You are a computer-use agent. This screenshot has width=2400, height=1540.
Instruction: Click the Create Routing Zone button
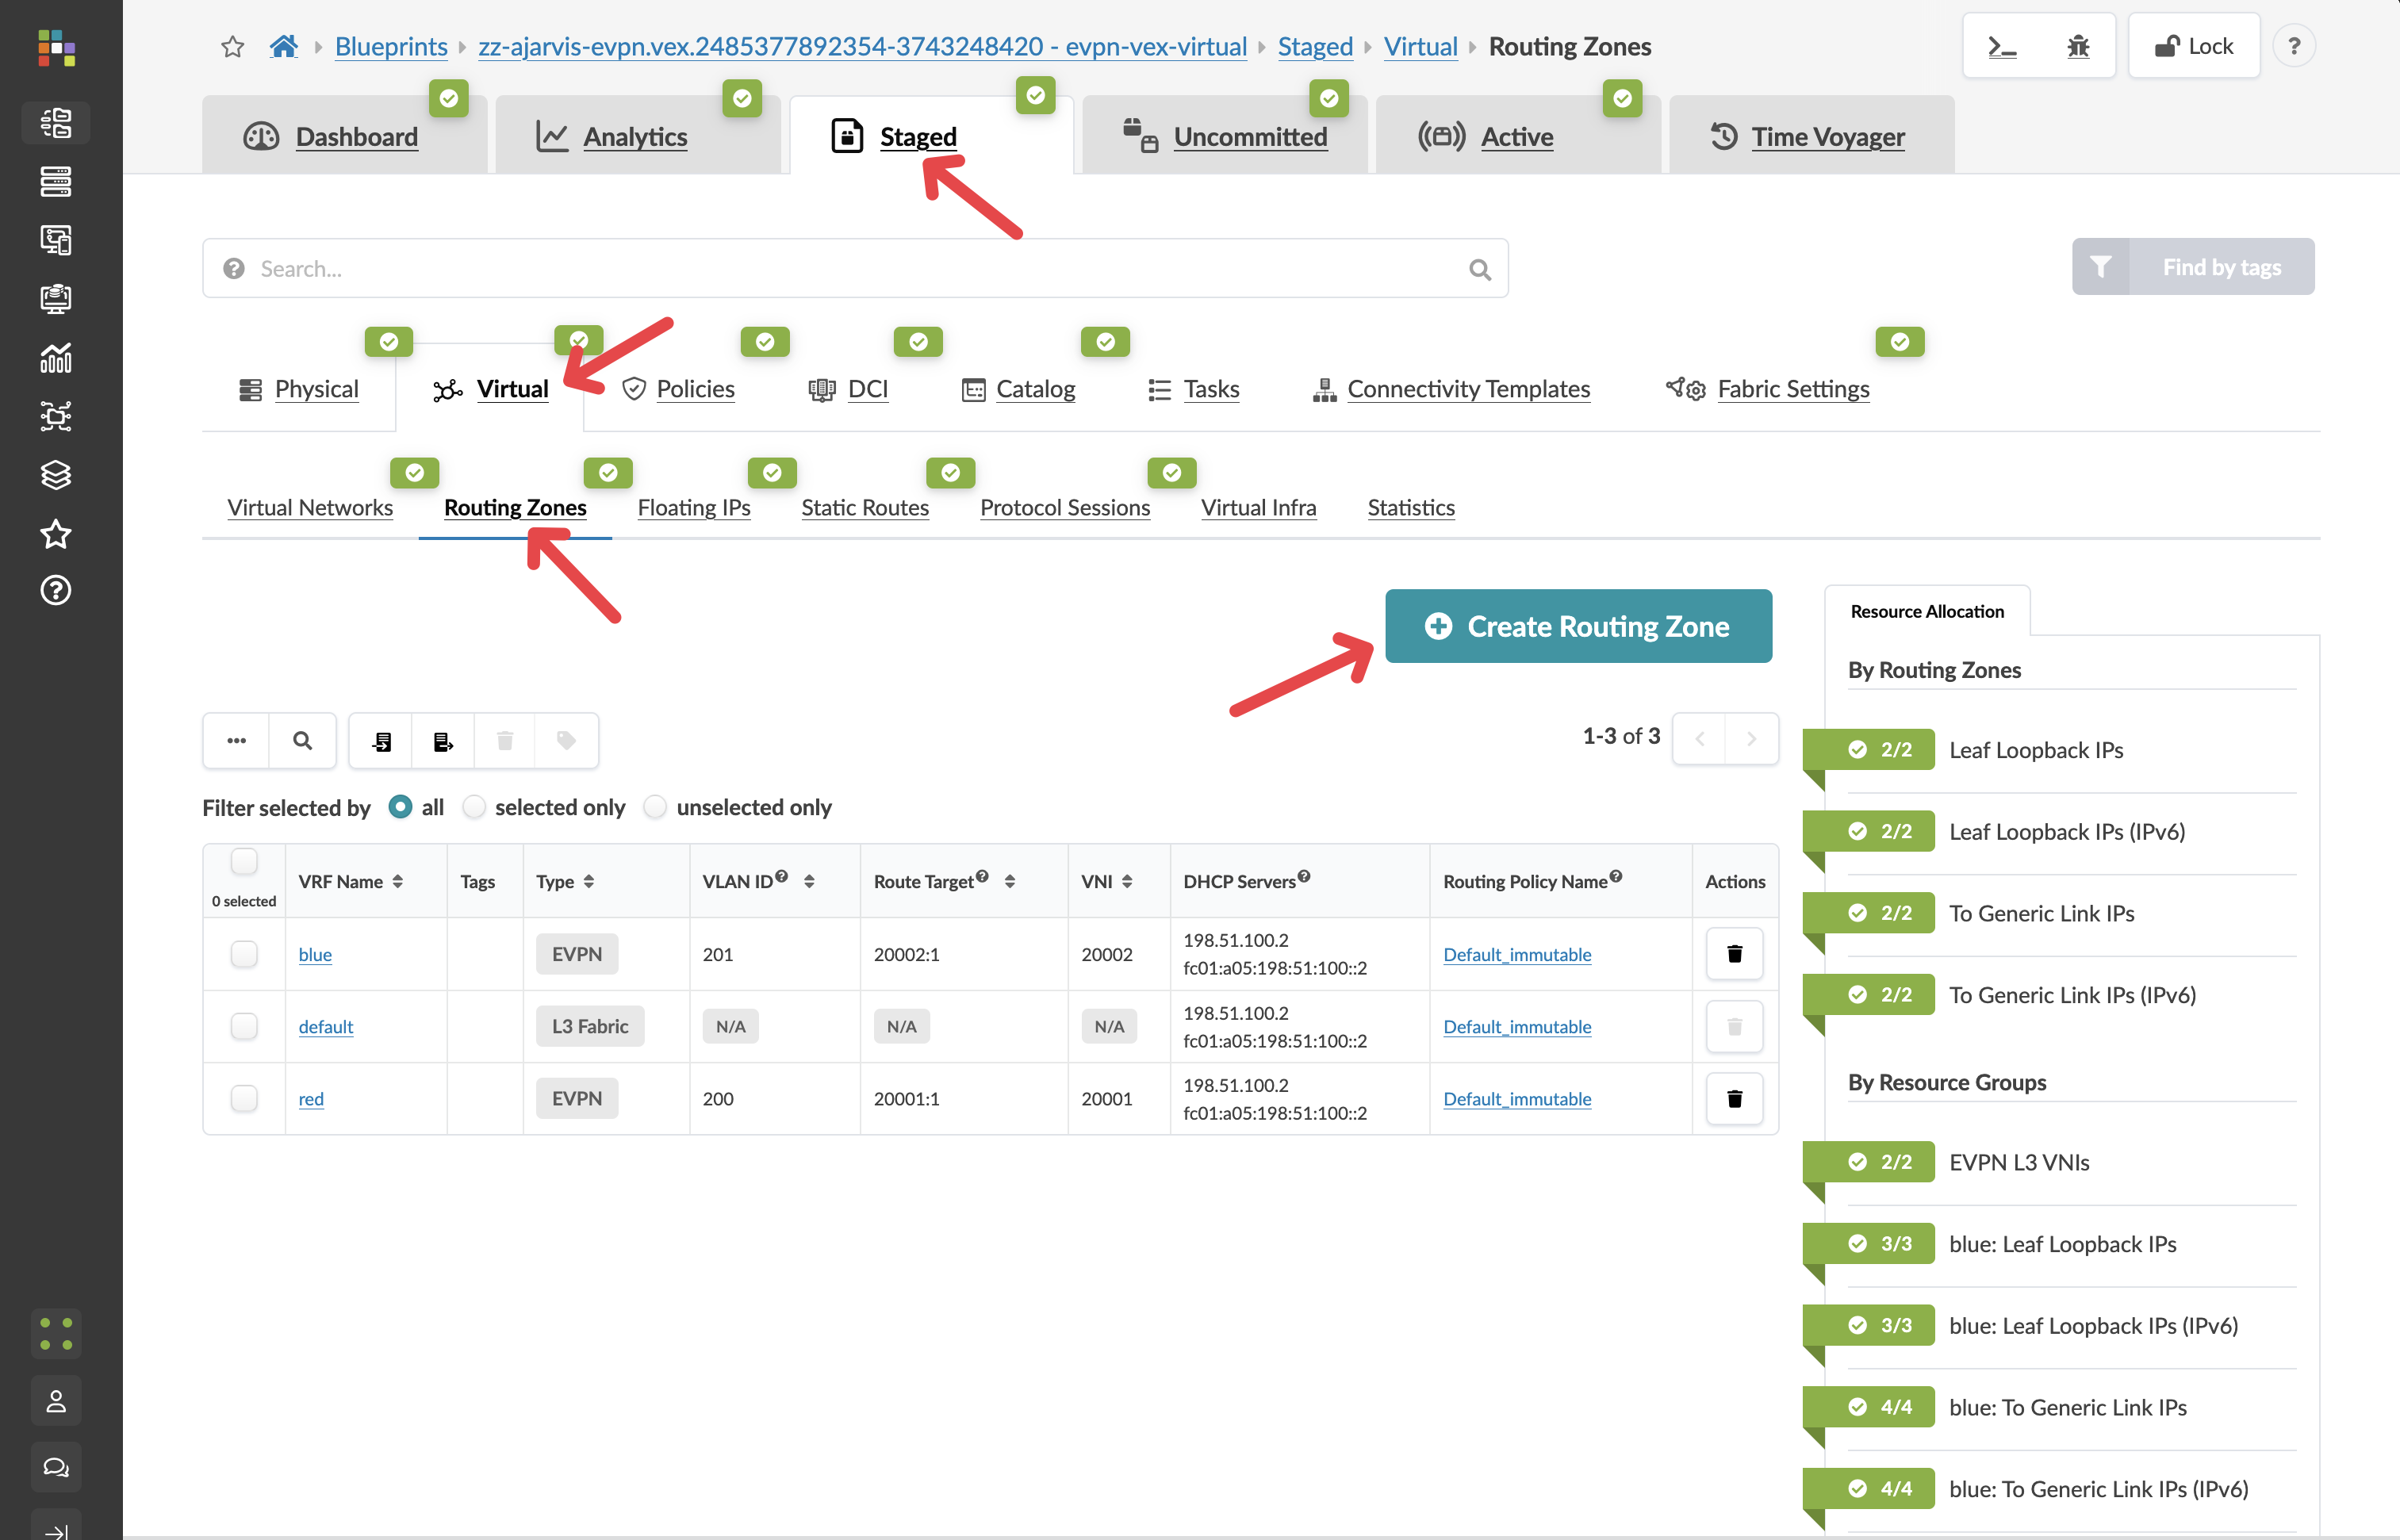(1578, 626)
